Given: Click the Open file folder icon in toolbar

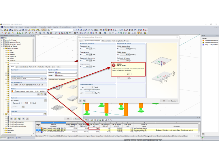Looking at the screenshot, I should click(x=5, y=30).
